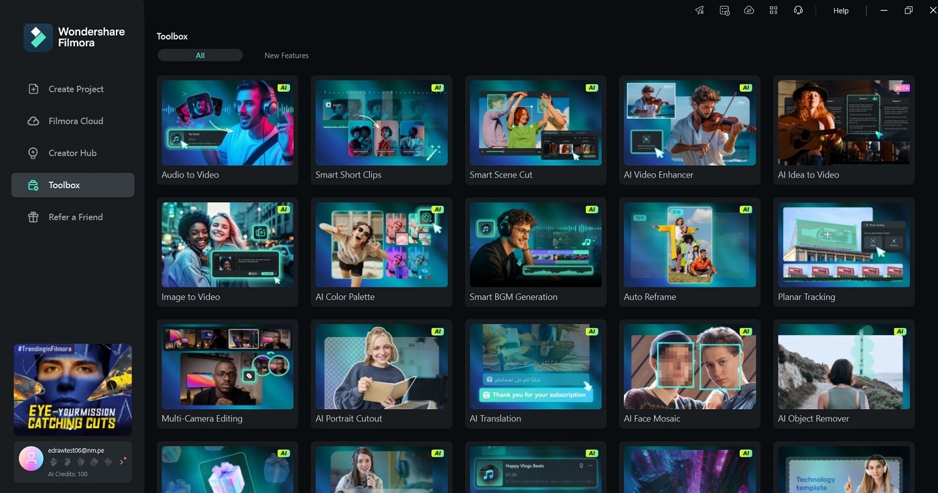Open the AI Object Remover tool
This screenshot has width=938, height=493.
click(844, 374)
